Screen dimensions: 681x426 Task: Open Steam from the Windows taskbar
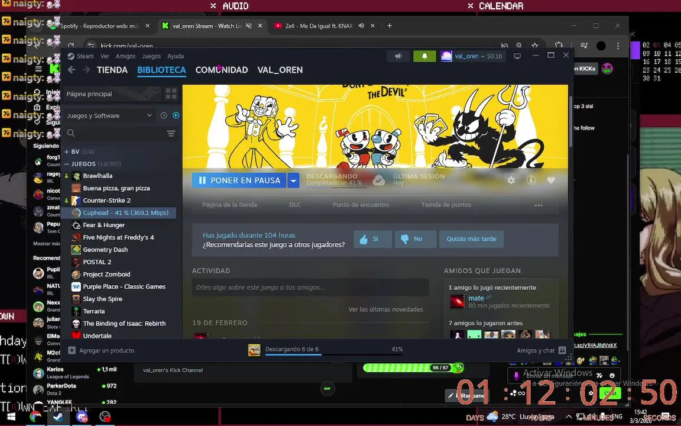[x=58, y=417]
